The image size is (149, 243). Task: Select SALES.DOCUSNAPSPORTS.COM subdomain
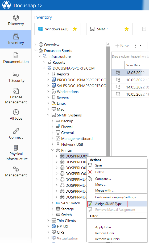coord(79,86)
